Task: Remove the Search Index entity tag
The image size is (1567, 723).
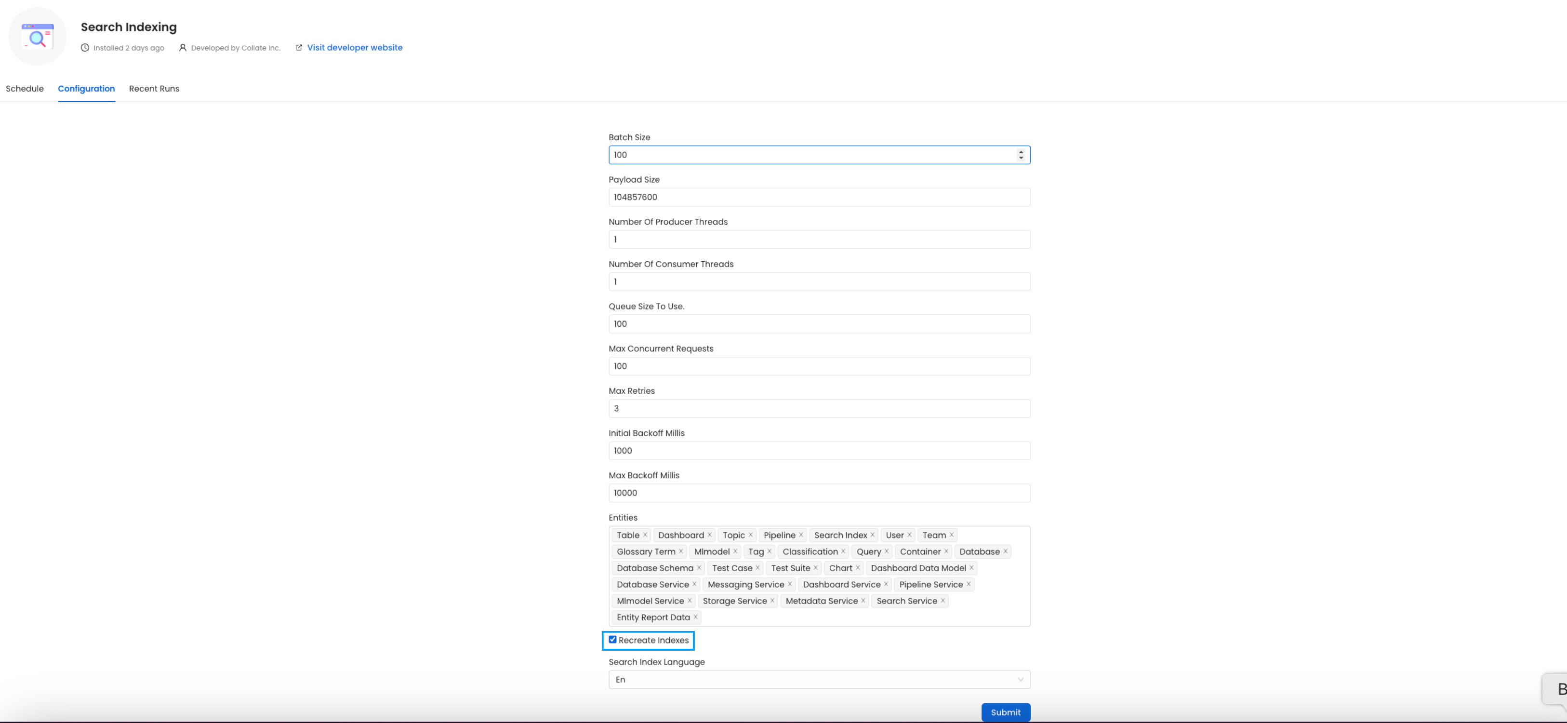Action: point(872,535)
